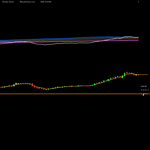150x150 pixels.
Task: Click the "406.09" price value
Action: pos(144,86)
